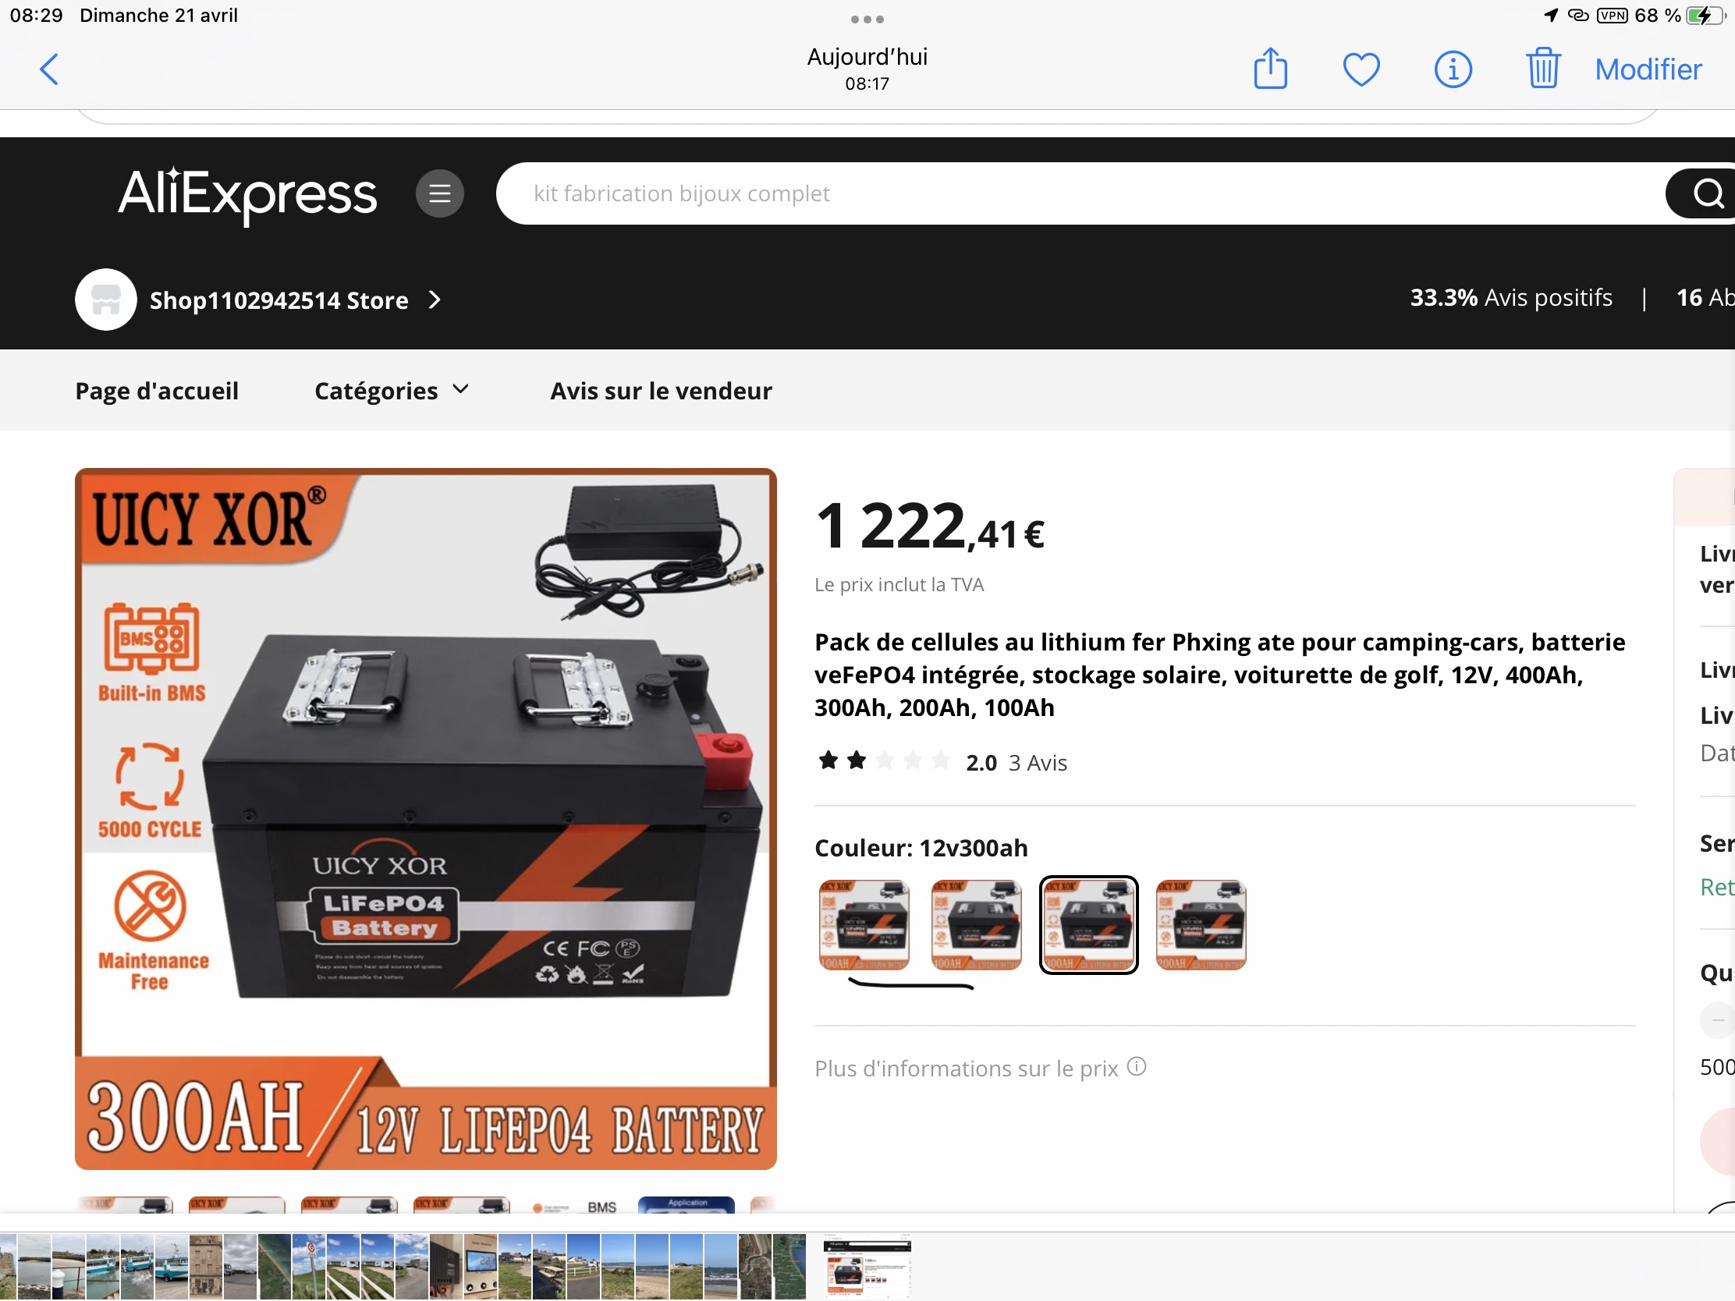This screenshot has height=1301, width=1735.
Task: Expand the Catégories dropdown
Action: (392, 391)
